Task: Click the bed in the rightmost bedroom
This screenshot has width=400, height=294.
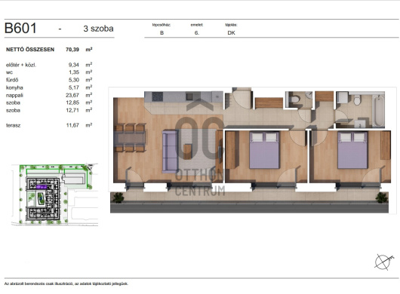Action: 352,150
